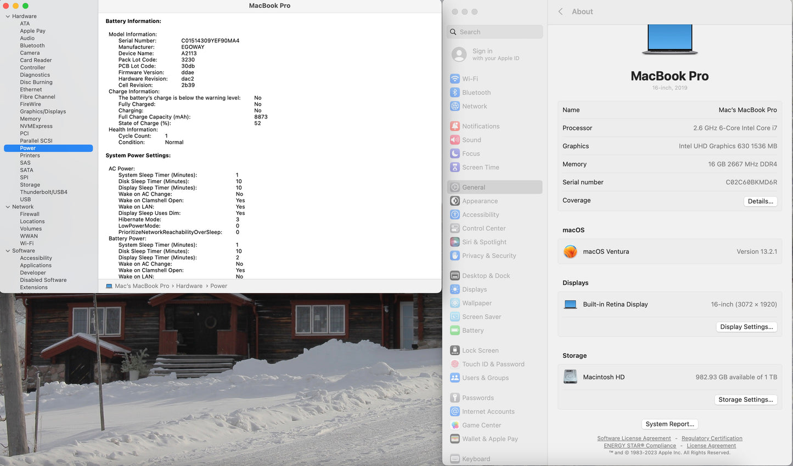Open Siri & Spotlight icon
The height and width of the screenshot is (466, 793).
point(455,242)
